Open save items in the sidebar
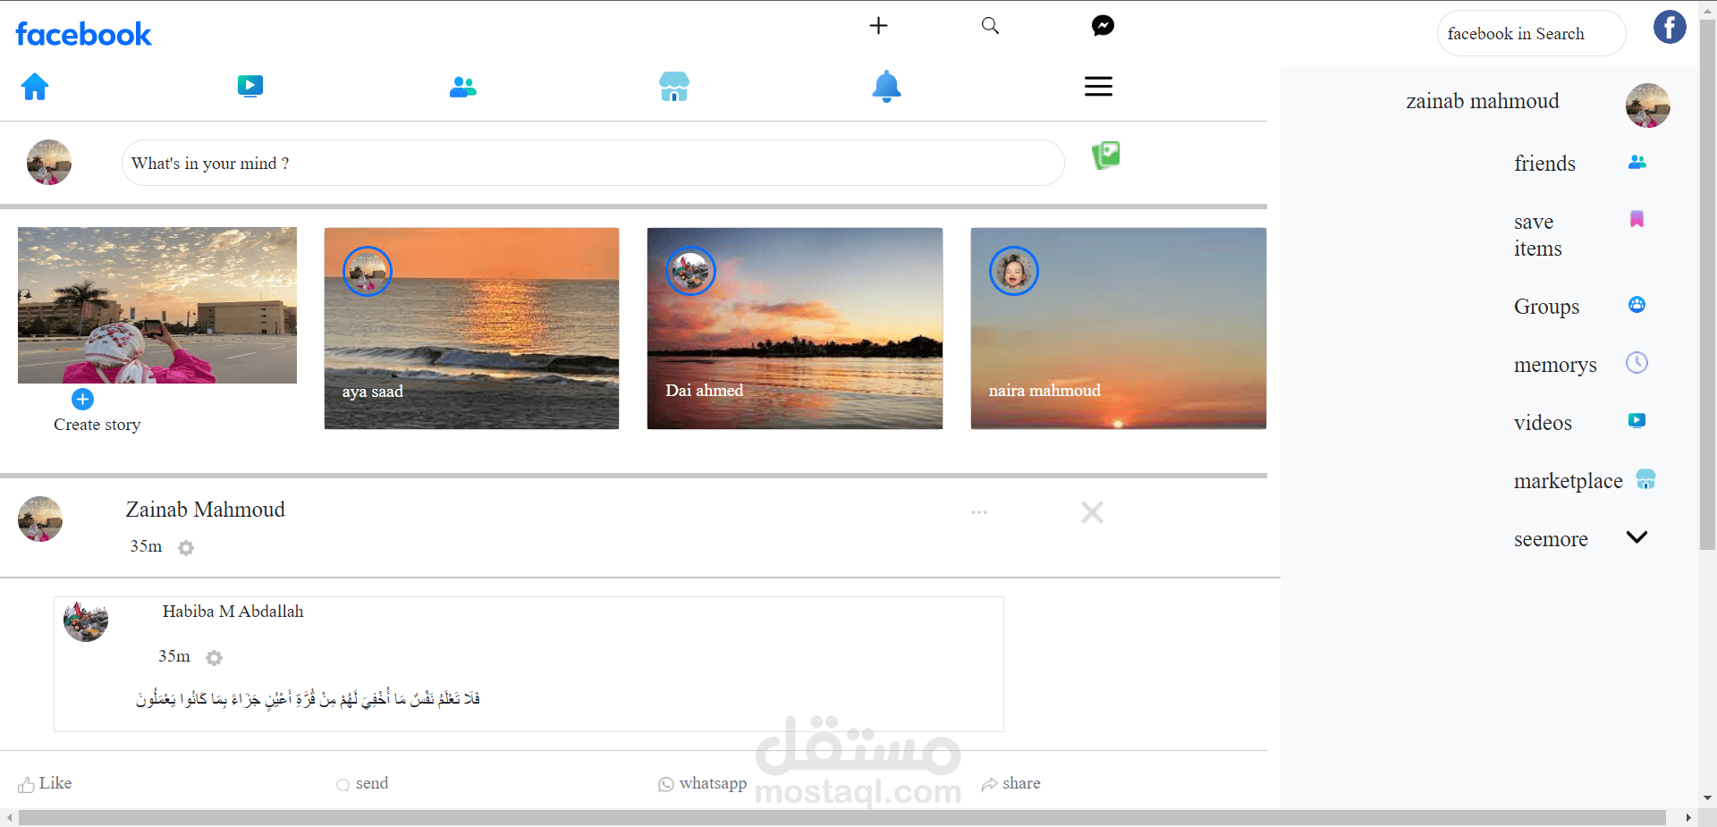Image resolution: width=1717 pixels, height=827 pixels. 1538,235
